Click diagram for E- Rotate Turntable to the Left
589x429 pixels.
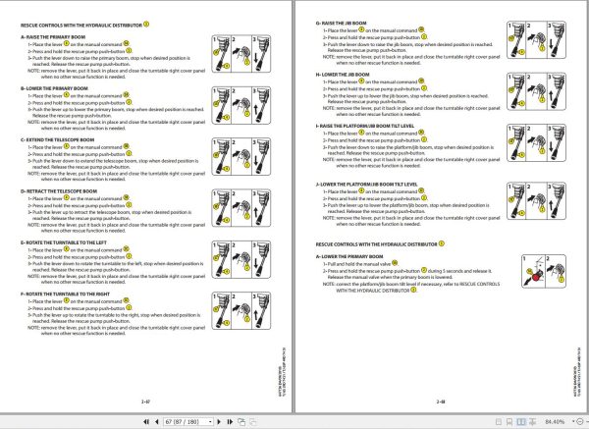(241, 259)
